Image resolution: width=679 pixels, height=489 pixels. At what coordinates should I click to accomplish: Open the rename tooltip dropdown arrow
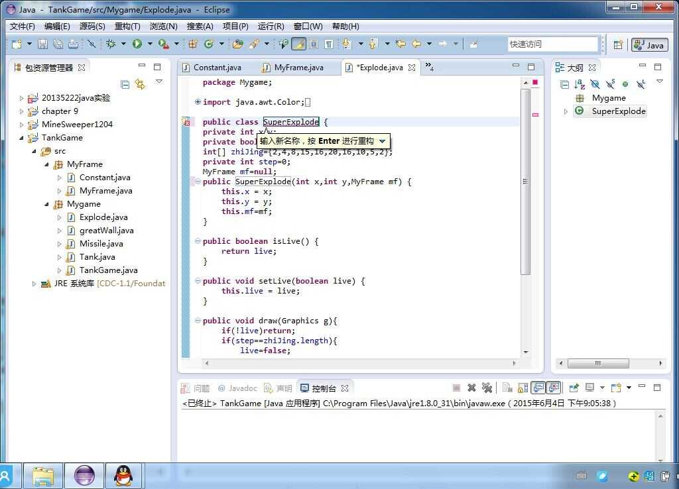[x=383, y=141]
